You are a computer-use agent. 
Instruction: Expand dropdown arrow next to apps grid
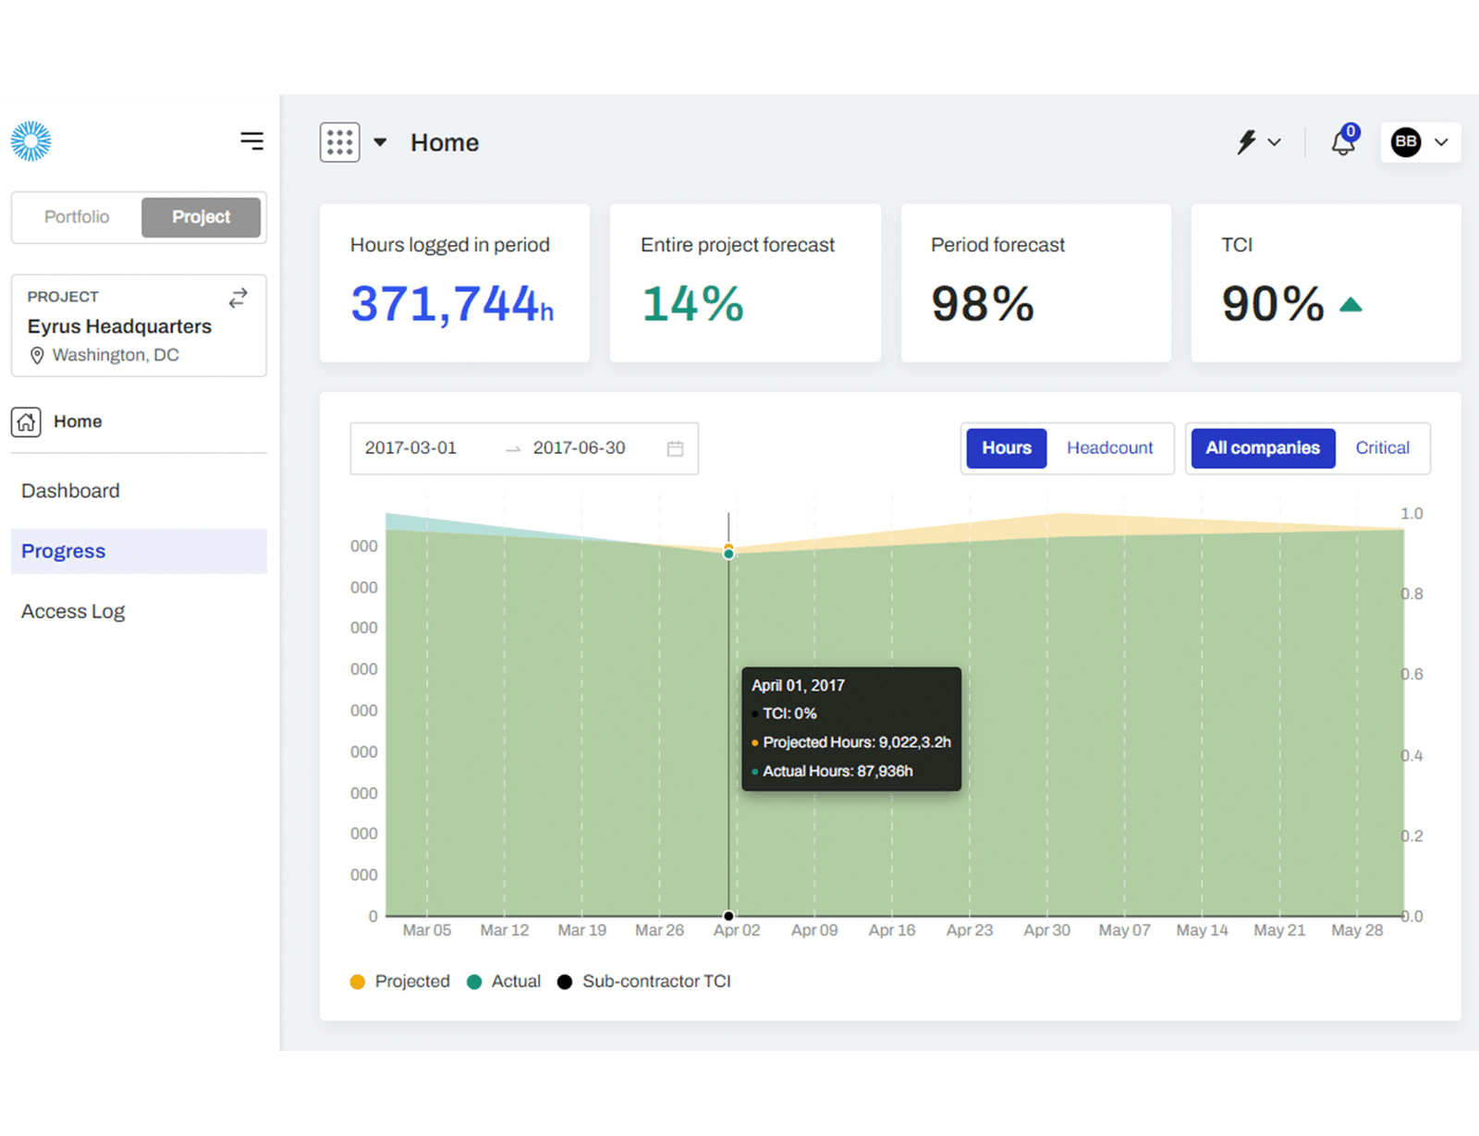click(380, 142)
